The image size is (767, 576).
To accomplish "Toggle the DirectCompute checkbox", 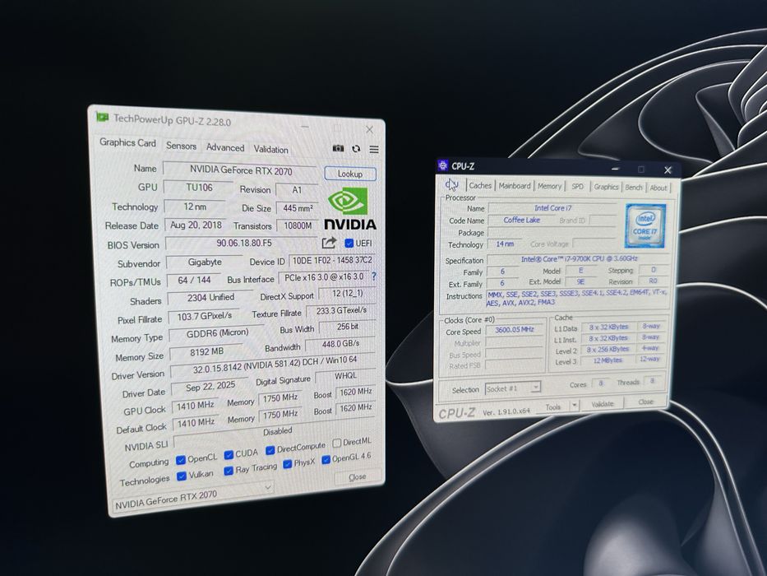I will [270, 449].
